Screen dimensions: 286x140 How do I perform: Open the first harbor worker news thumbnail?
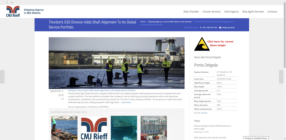click(x=64, y=128)
